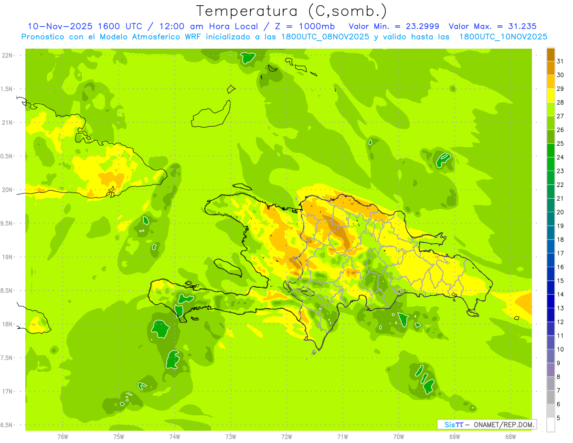Viewport: 573px width, 443px height.
Task: Click the '74W' longitude axis label
Action: click(175, 437)
